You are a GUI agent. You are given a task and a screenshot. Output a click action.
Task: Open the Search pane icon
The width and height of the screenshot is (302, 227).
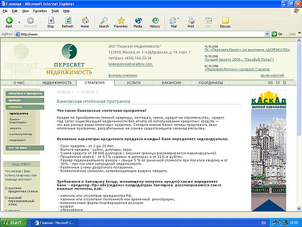coord(104,22)
